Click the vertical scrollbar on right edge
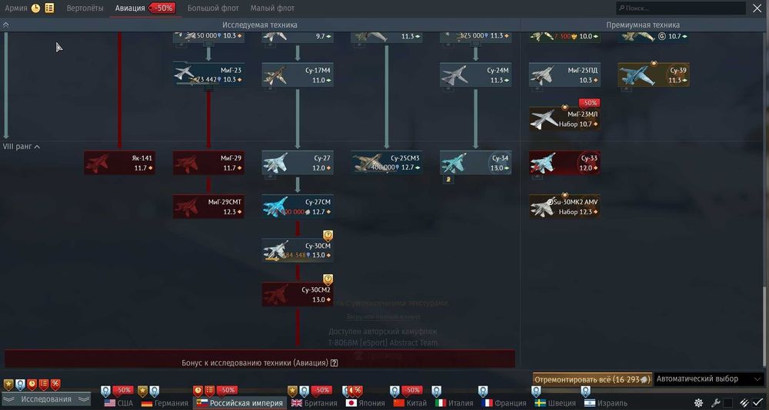 (x=764, y=326)
